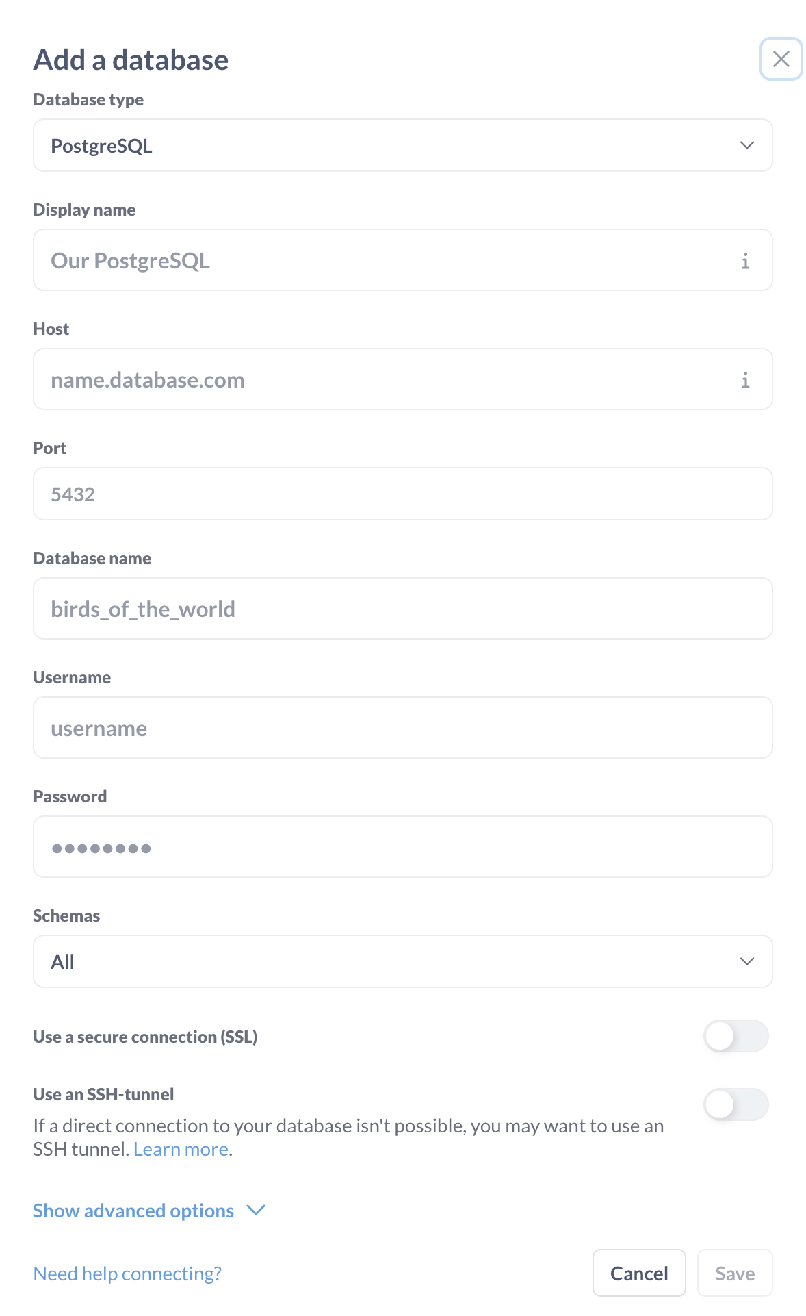Click the Cancel button
806x1316 pixels.
pos(638,1273)
